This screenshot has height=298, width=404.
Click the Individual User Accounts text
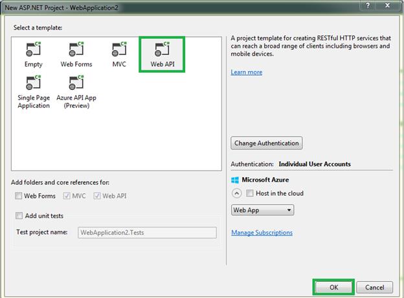pyautogui.click(x=315, y=164)
